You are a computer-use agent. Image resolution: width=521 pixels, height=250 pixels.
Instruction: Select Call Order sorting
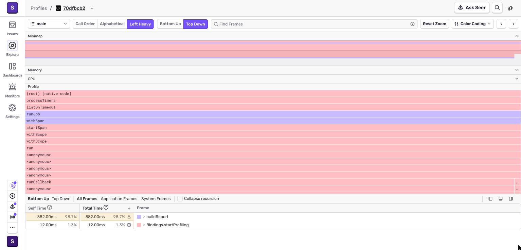click(x=85, y=24)
